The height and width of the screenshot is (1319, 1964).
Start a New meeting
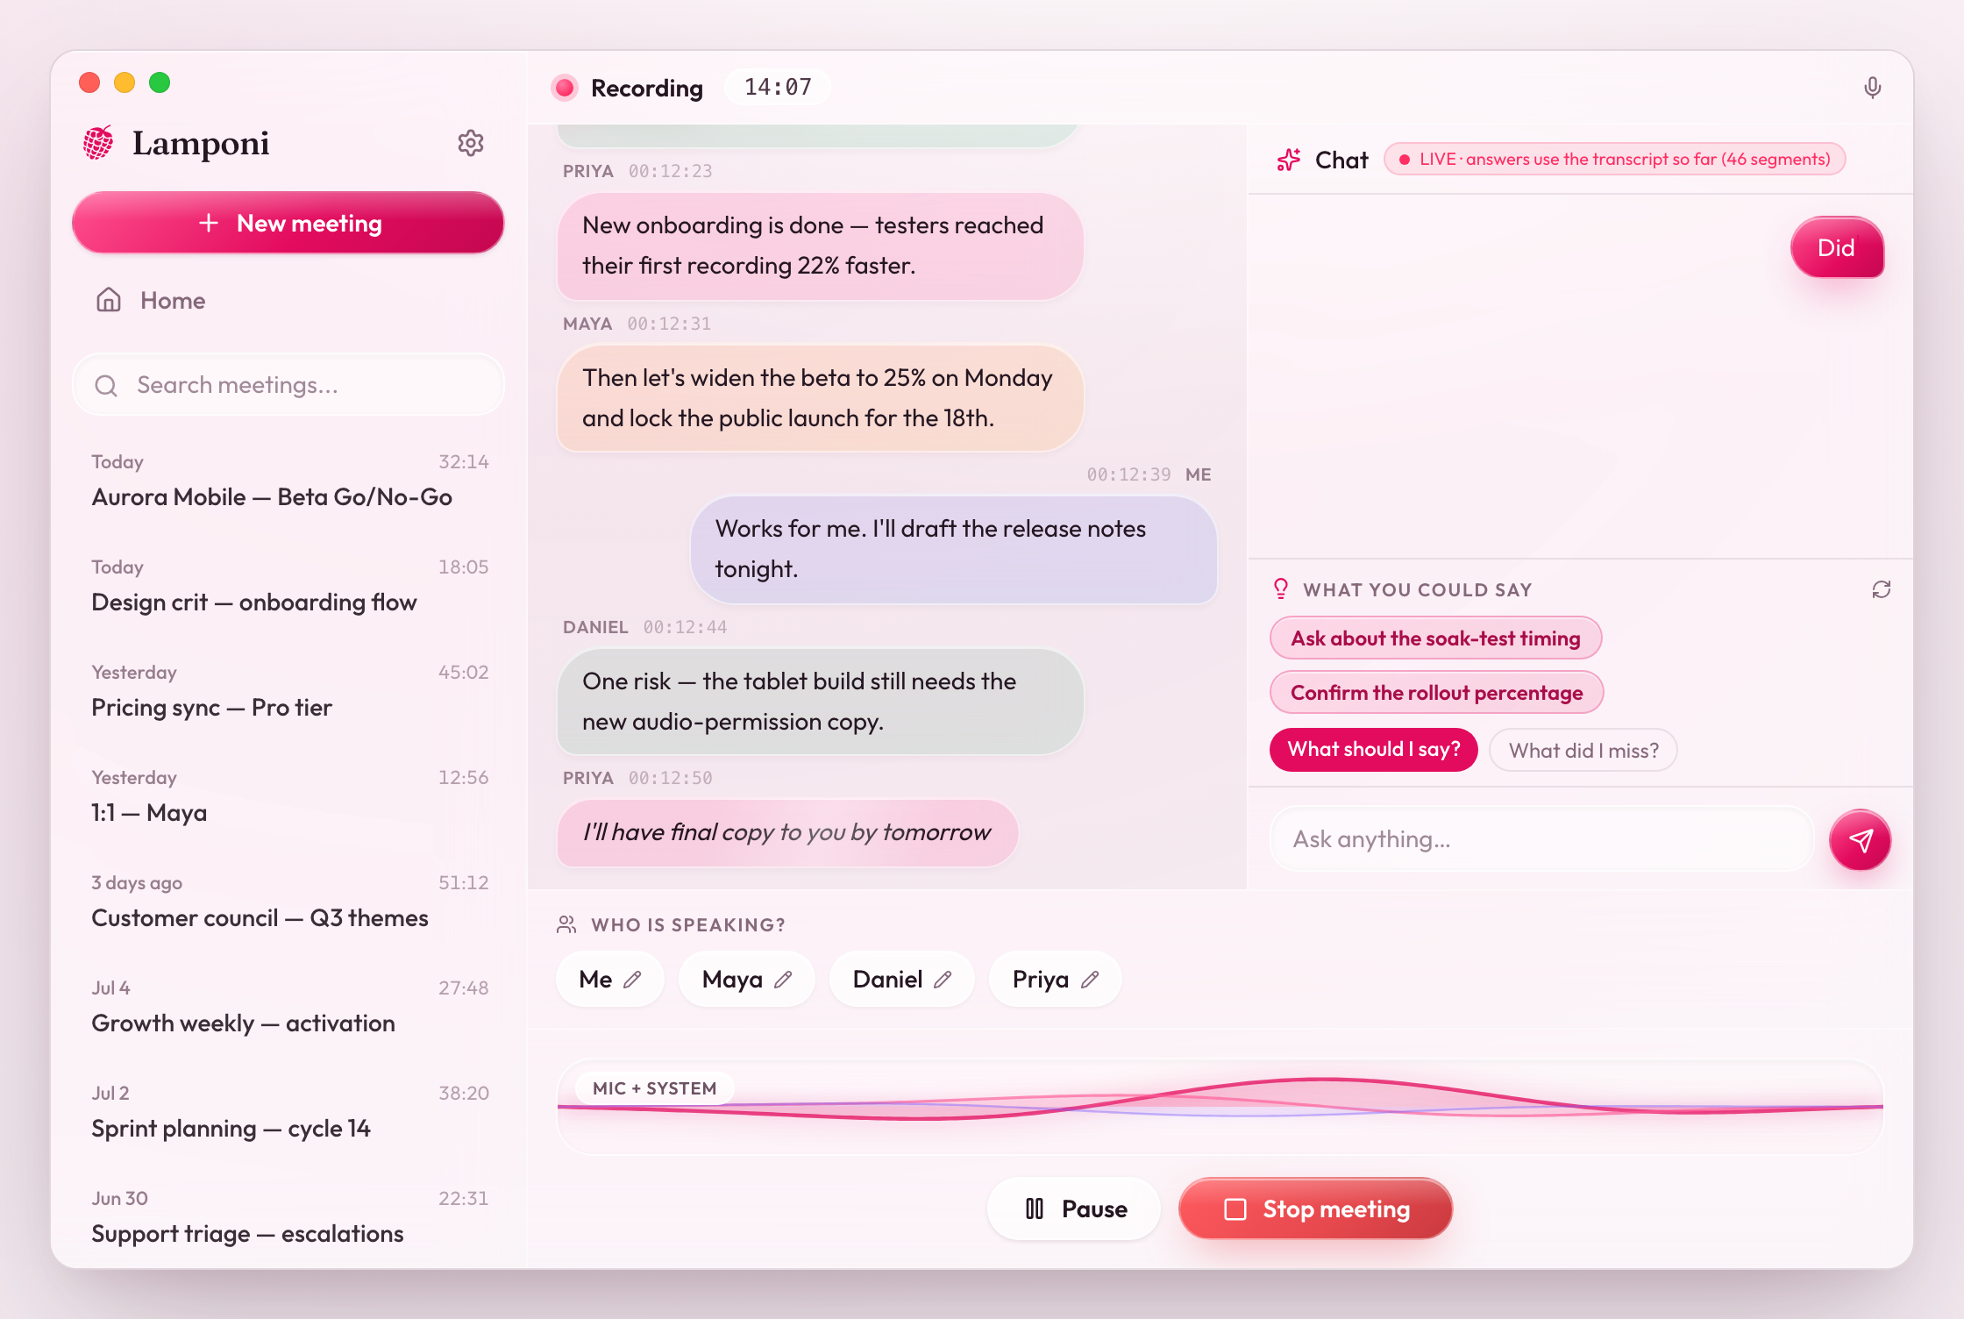[288, 223]
